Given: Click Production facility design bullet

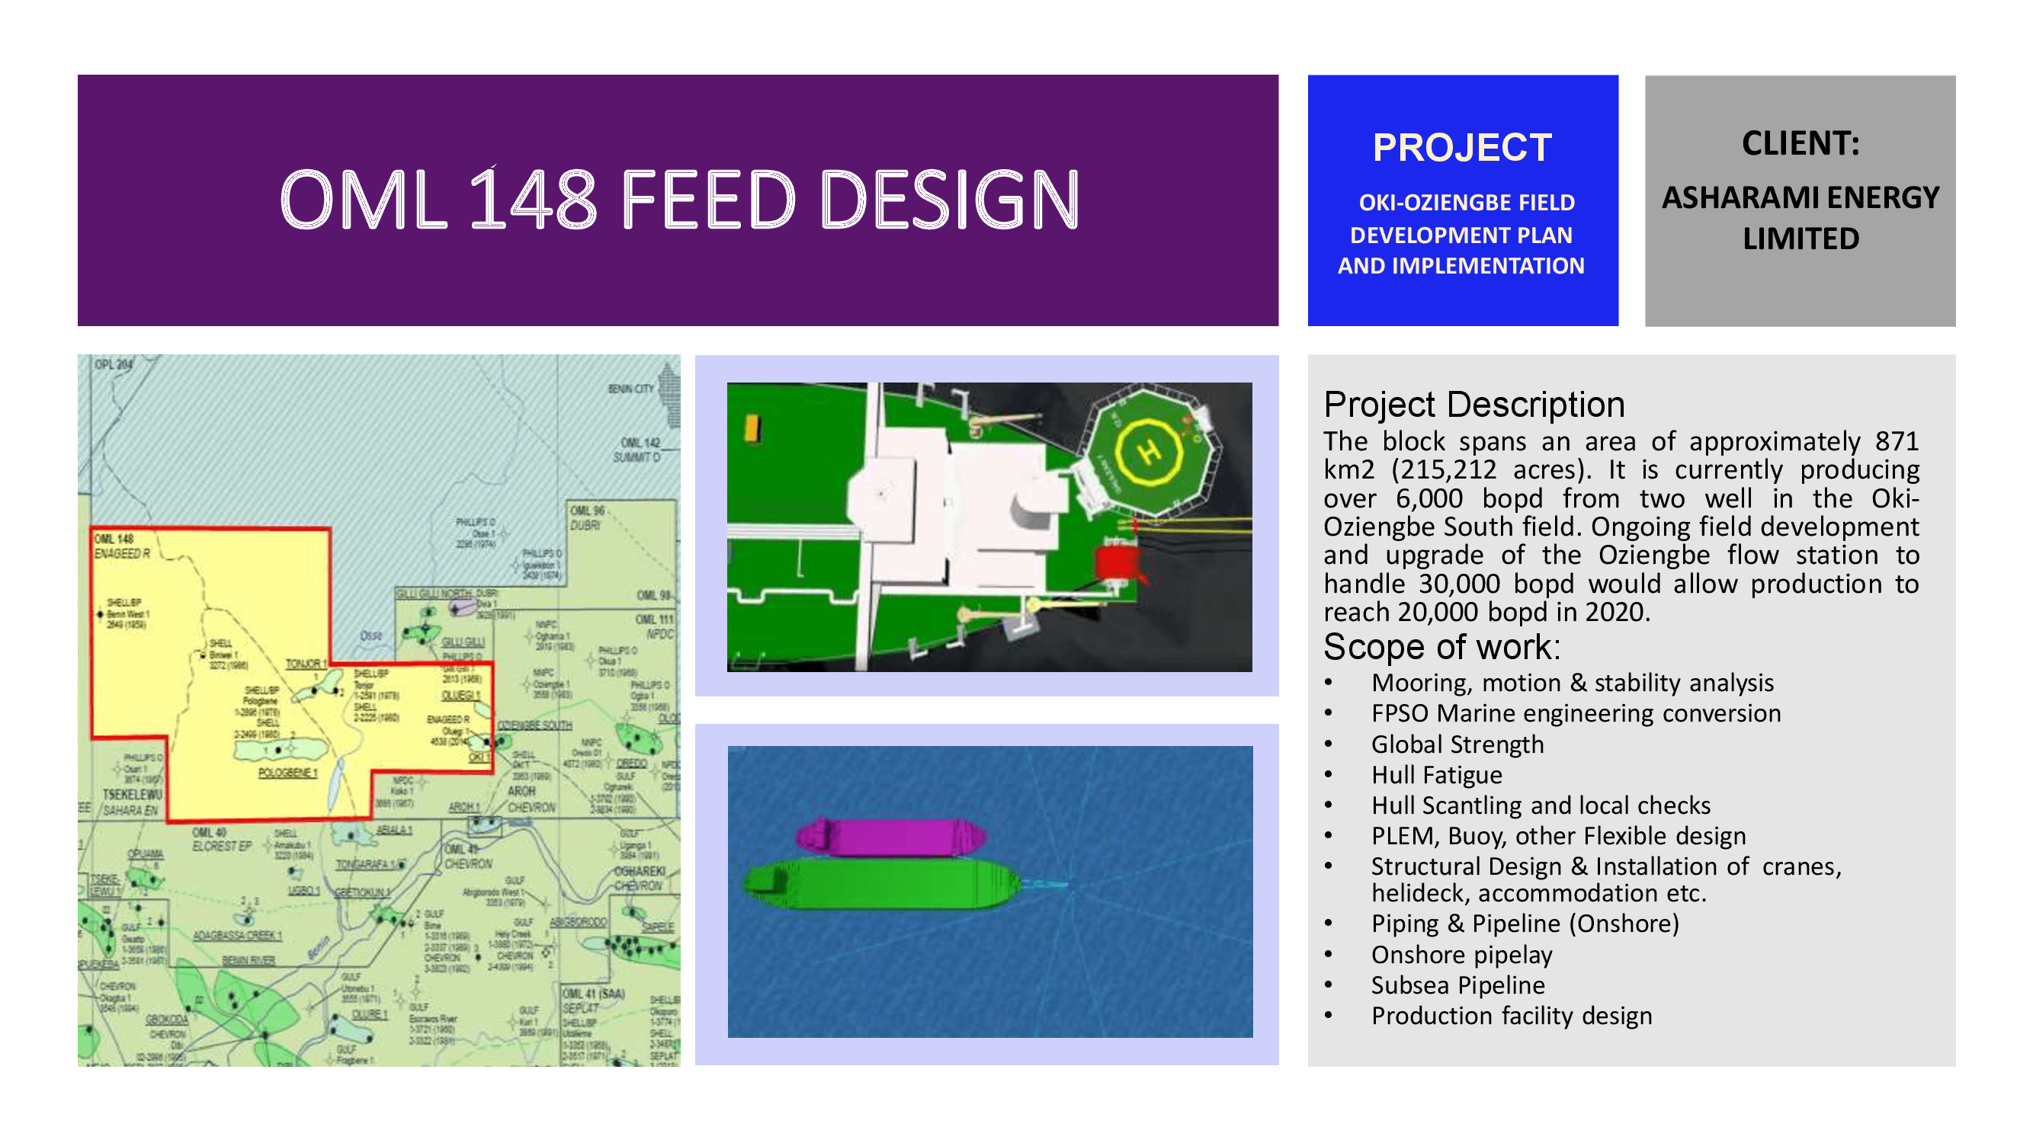Looking at the screenshot, I should (x=1511, y=1016).
